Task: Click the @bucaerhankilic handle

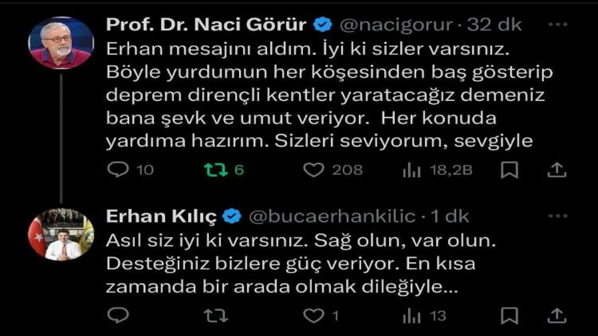Action: point(331,217)
